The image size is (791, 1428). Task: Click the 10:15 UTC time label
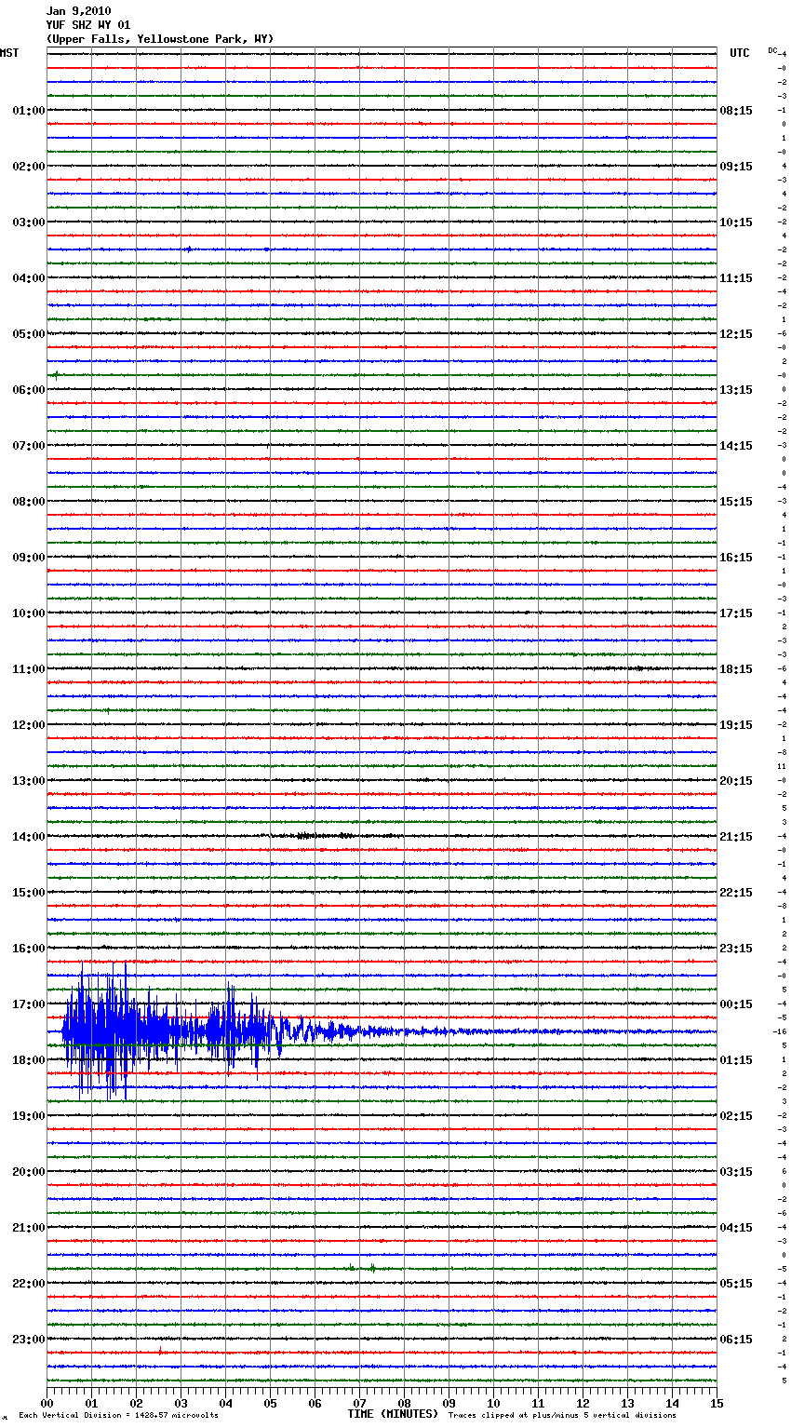pyautogui.click(x=736, y=222)
